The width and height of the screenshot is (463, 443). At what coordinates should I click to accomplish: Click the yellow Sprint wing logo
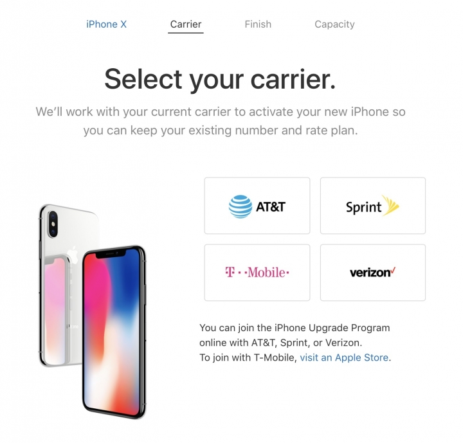tap(390, 205)
